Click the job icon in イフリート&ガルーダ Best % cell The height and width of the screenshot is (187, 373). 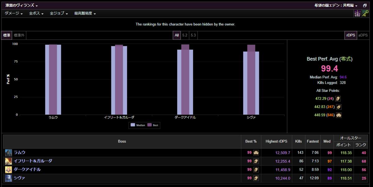click(x=256, y=161)
